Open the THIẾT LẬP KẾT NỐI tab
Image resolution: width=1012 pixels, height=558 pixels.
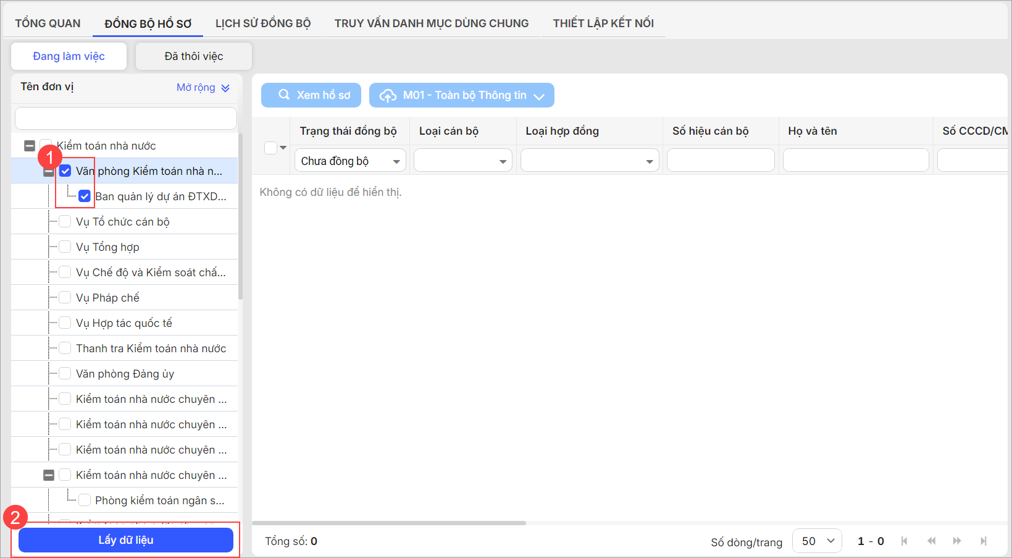click(603, 23)
